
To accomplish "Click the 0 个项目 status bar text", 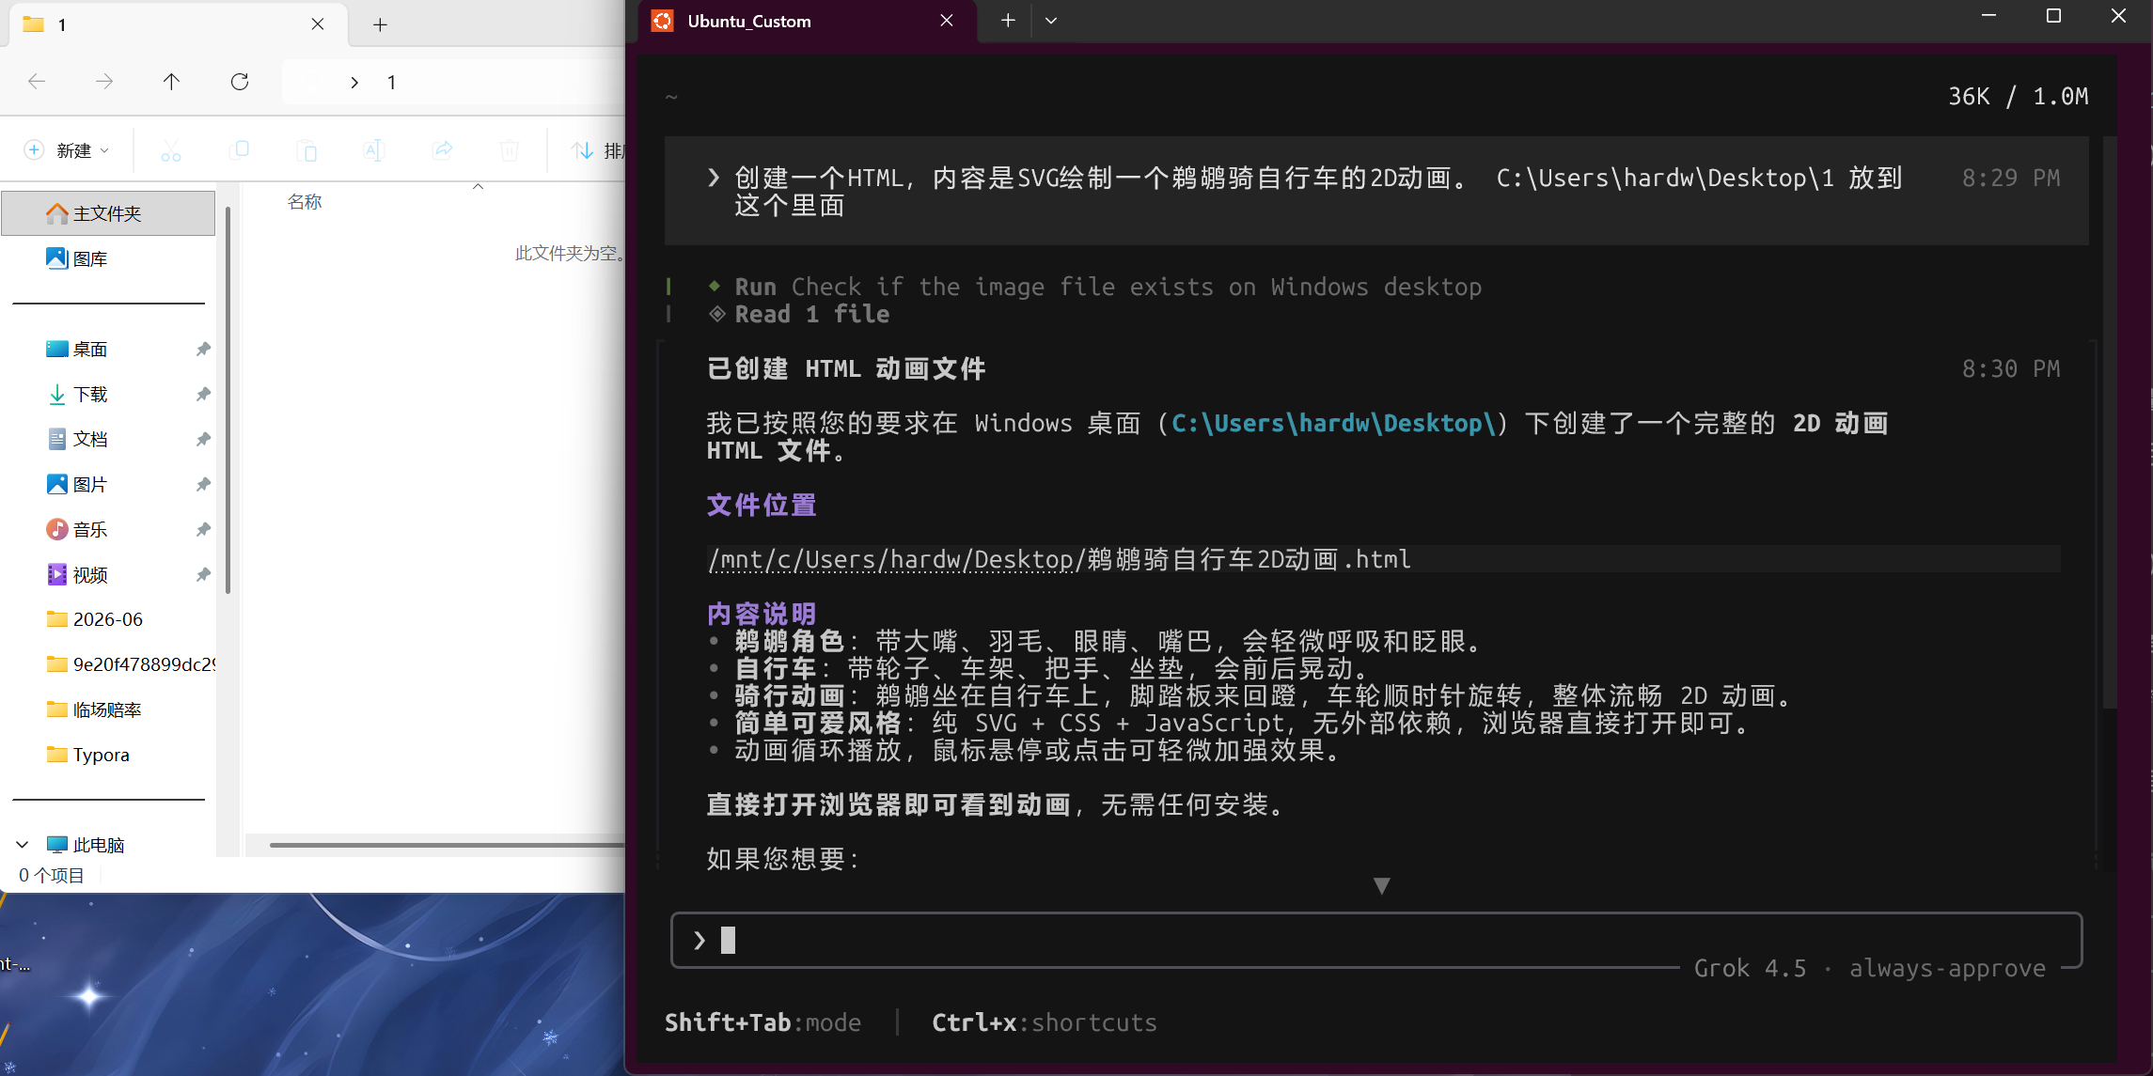I will [x=52, y=875].
